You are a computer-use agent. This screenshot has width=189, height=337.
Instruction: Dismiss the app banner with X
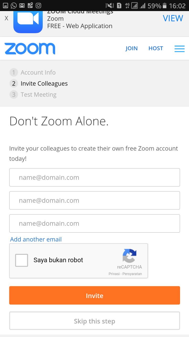coord(7,18)
